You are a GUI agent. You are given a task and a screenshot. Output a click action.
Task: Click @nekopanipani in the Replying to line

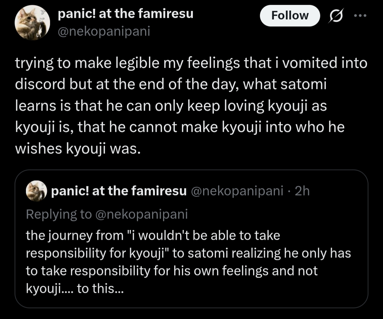point(141,214)
